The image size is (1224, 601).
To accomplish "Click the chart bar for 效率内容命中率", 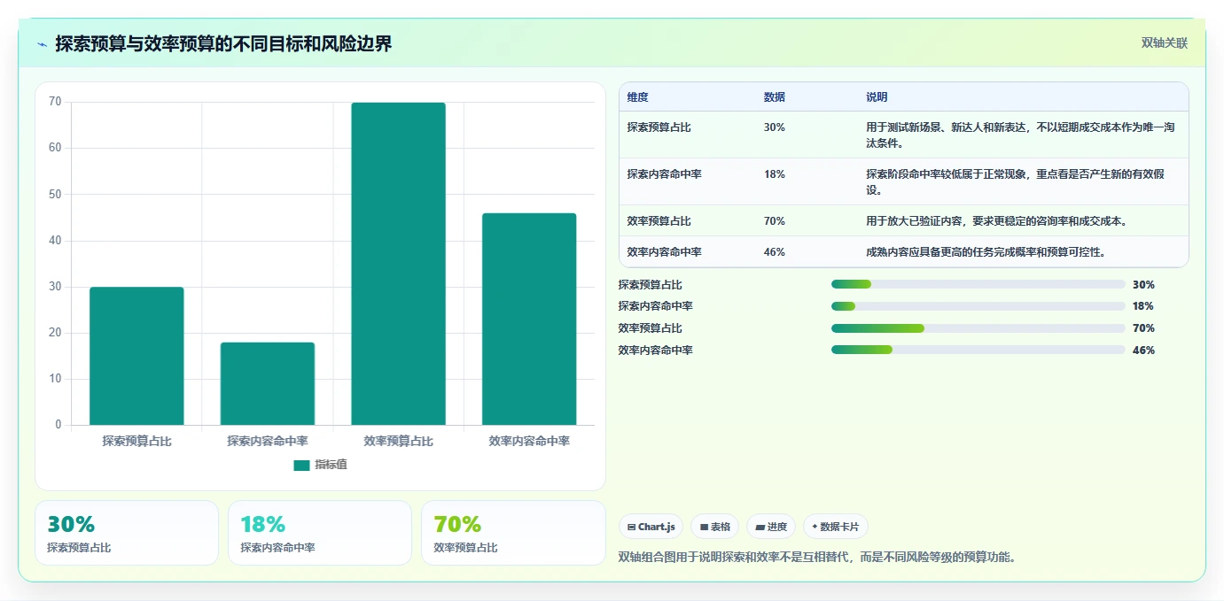I will (529, 319).
